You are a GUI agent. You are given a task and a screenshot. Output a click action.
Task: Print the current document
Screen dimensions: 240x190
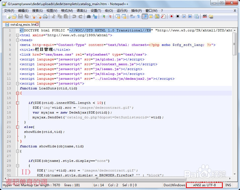pyautogui.click(x=45, y=16)
